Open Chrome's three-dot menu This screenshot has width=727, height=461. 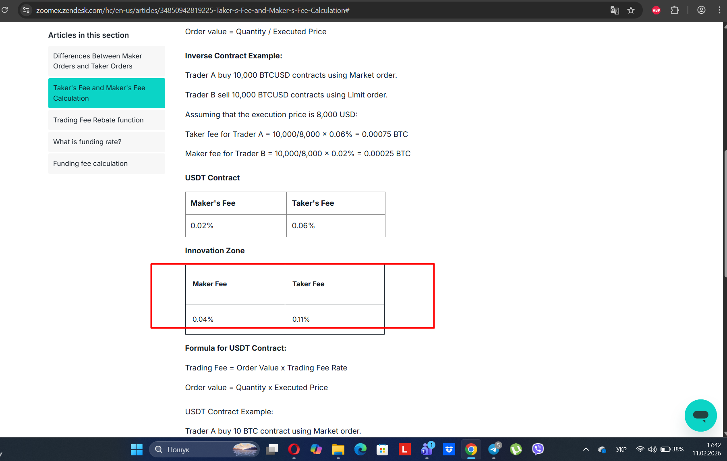tap(719, 10)
